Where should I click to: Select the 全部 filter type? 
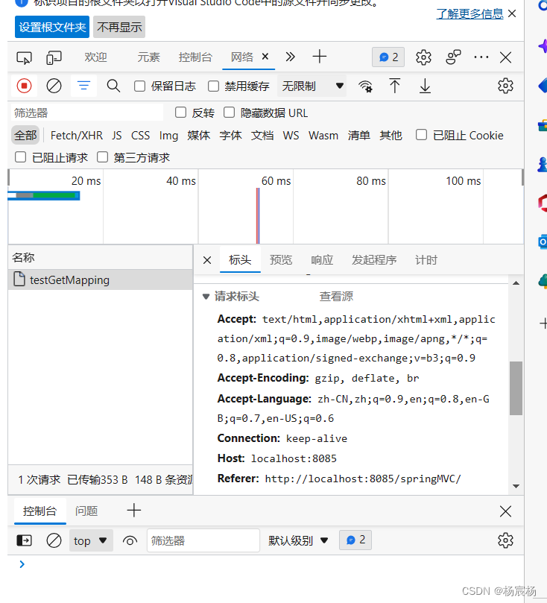25,136
